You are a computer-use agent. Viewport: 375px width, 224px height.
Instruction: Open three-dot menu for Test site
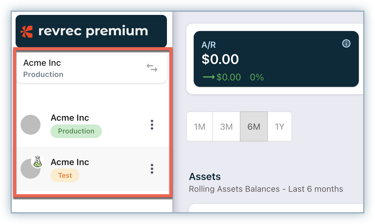click(x=152, y=169)
